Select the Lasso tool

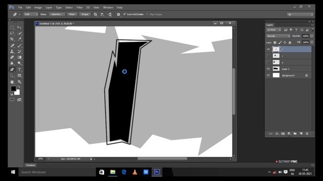point(12,33)
